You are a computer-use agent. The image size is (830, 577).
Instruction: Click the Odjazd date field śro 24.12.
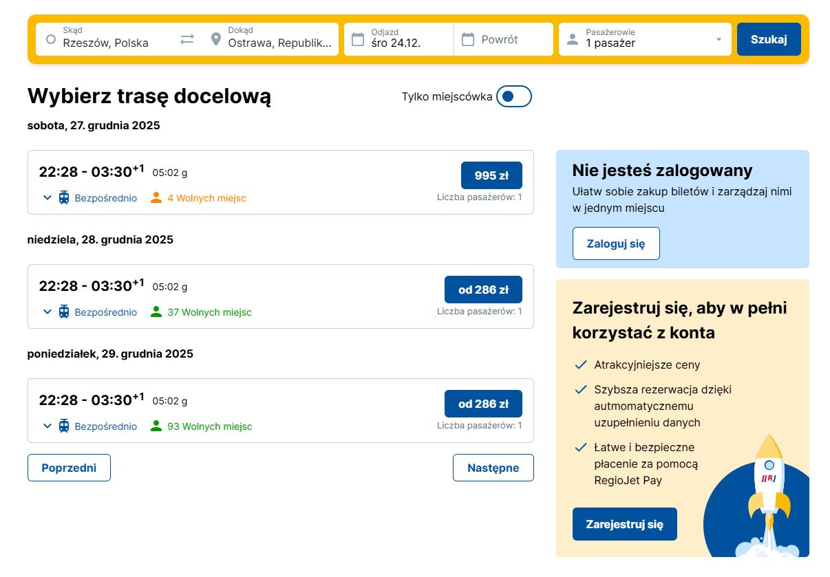coord(398,39)
